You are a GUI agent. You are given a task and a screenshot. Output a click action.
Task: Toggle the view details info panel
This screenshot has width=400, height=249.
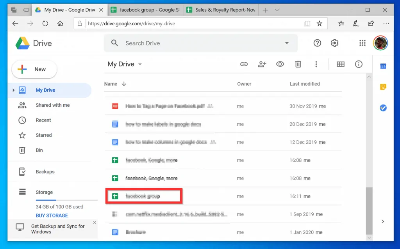click(359, 64)
